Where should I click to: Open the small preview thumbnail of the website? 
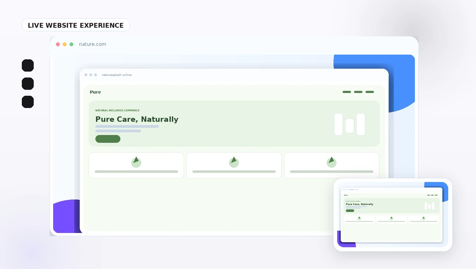[x=393, y=214]
